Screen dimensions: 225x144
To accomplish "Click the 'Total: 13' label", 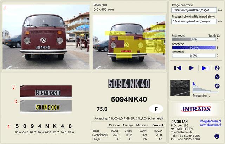I will [214, 36].
